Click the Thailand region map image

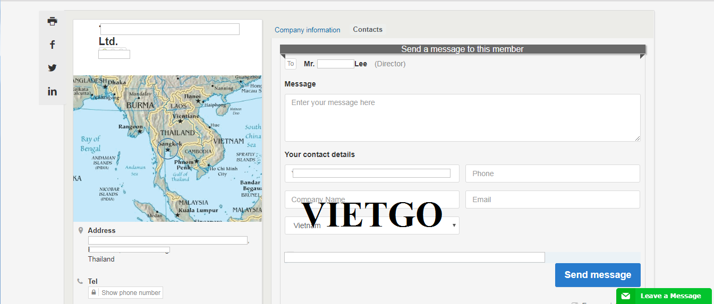(167, 148)
